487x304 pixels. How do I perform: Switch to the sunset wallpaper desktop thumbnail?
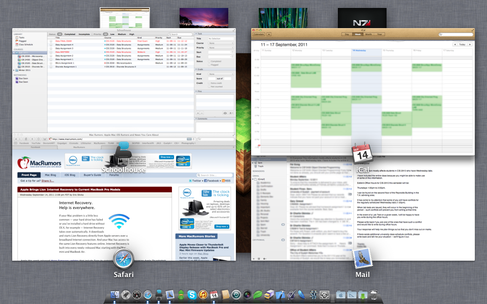pos(204,18)
